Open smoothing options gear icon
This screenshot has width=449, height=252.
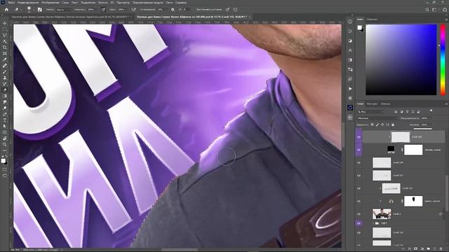coord(173,9)
